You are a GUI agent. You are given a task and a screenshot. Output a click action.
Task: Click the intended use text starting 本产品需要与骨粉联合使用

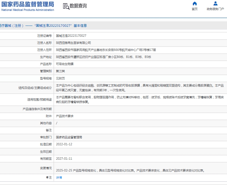tap(140, 100)
